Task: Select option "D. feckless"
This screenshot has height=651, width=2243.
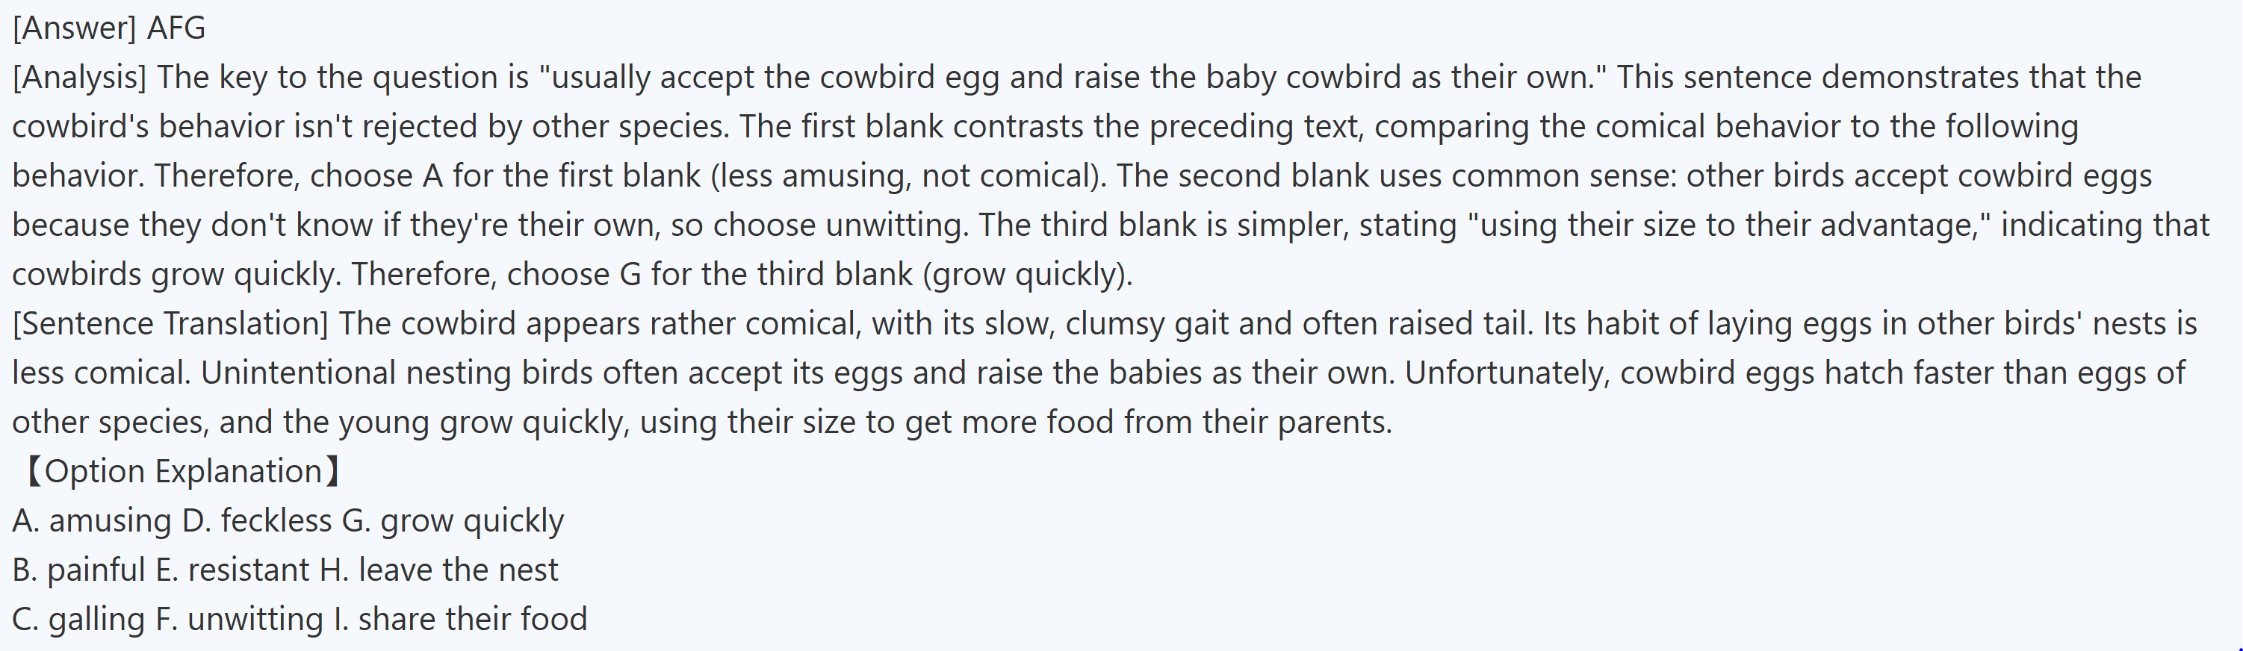Action: coord(257,521)
